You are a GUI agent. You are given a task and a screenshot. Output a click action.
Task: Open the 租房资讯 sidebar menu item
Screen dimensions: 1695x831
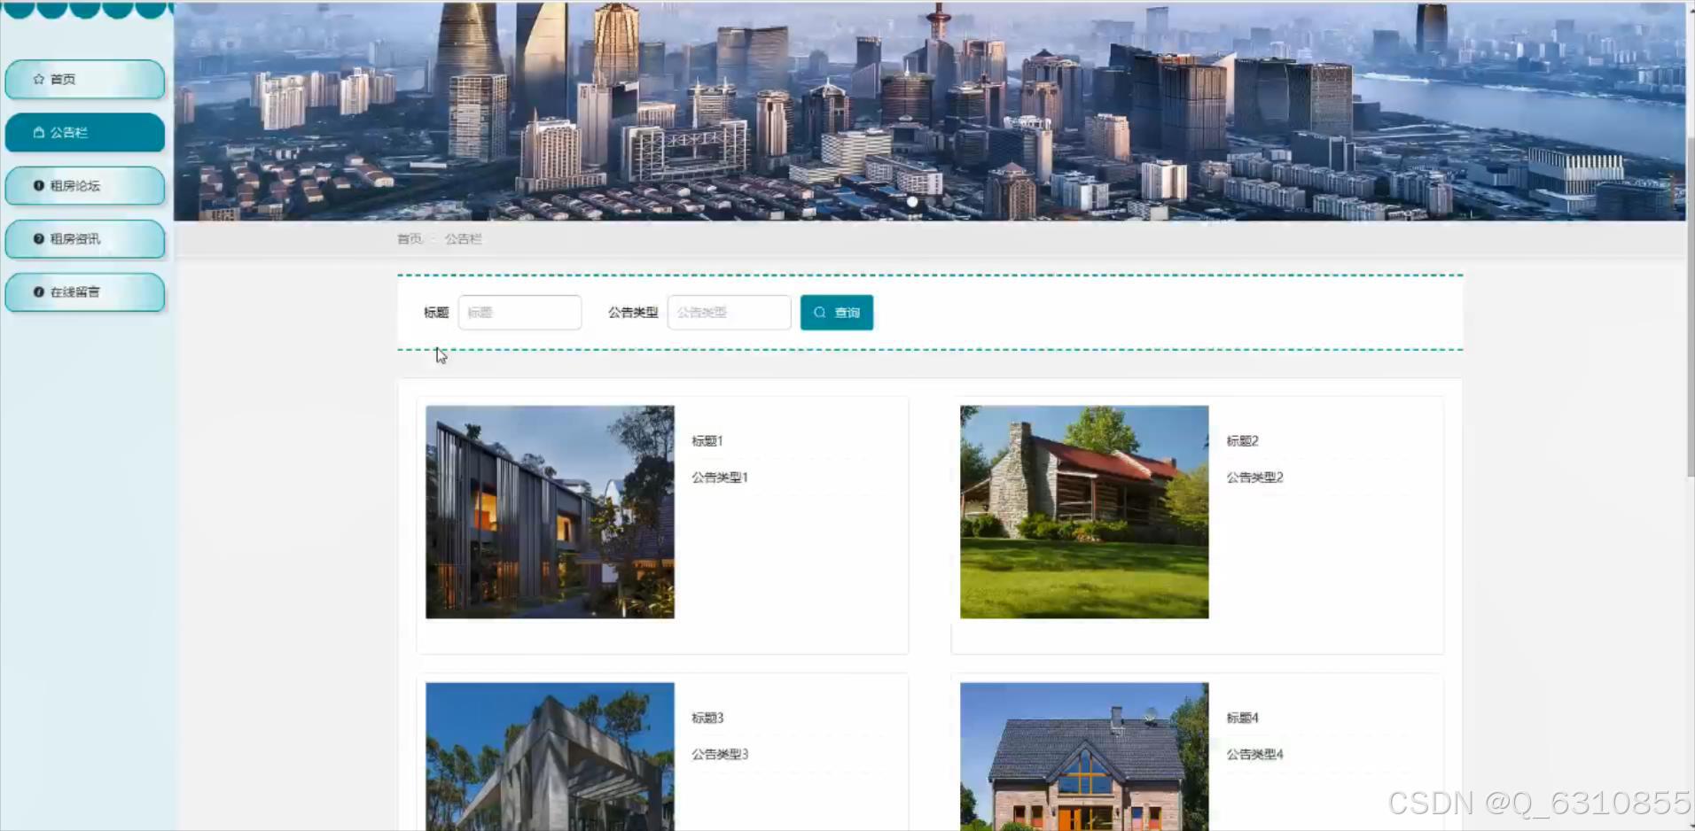point(84,239)
